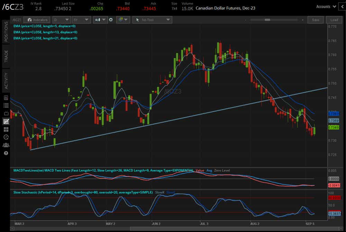The height and width of the screenshot is (232, 346).
Task: Click the chart zoom slider handle
Action: point(267,20)
